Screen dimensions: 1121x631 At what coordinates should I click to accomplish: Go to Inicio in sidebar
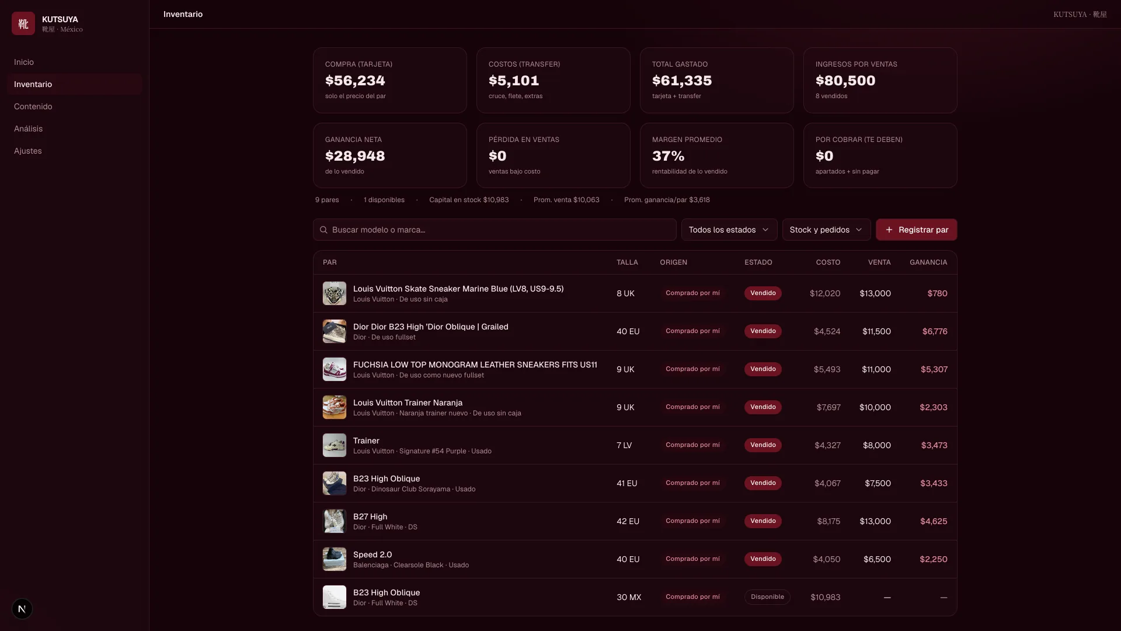click(74, 62)
